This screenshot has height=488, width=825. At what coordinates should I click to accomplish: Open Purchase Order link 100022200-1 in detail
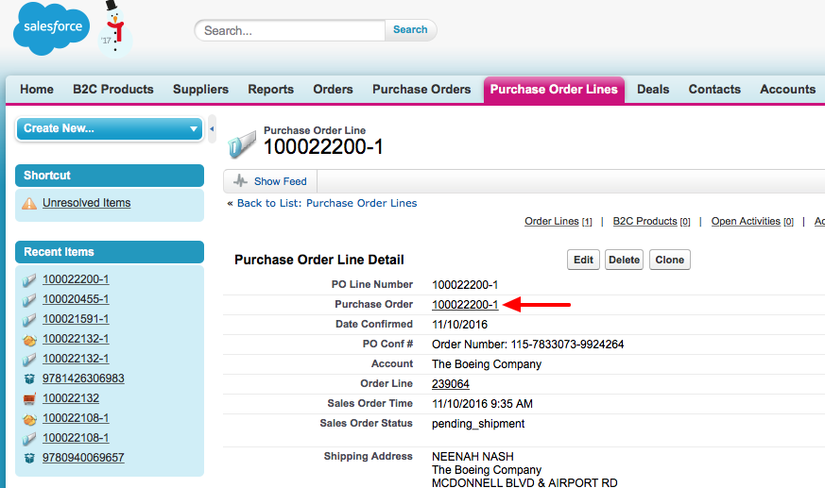[465, 305]
